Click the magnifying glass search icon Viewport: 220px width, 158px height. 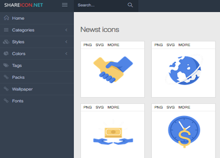coord(130,5)
